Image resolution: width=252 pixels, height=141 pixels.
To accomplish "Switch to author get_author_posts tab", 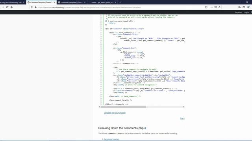I will pyautogui.click(x=102, y=2).
